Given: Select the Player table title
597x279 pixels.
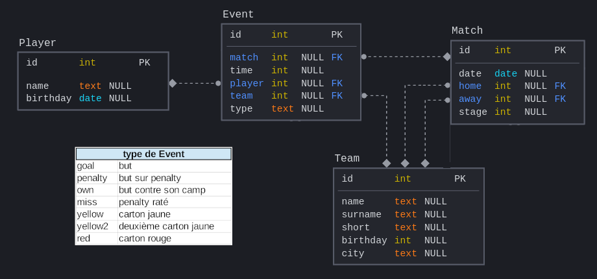Looking at the screenshot, I should coord(38,43).
